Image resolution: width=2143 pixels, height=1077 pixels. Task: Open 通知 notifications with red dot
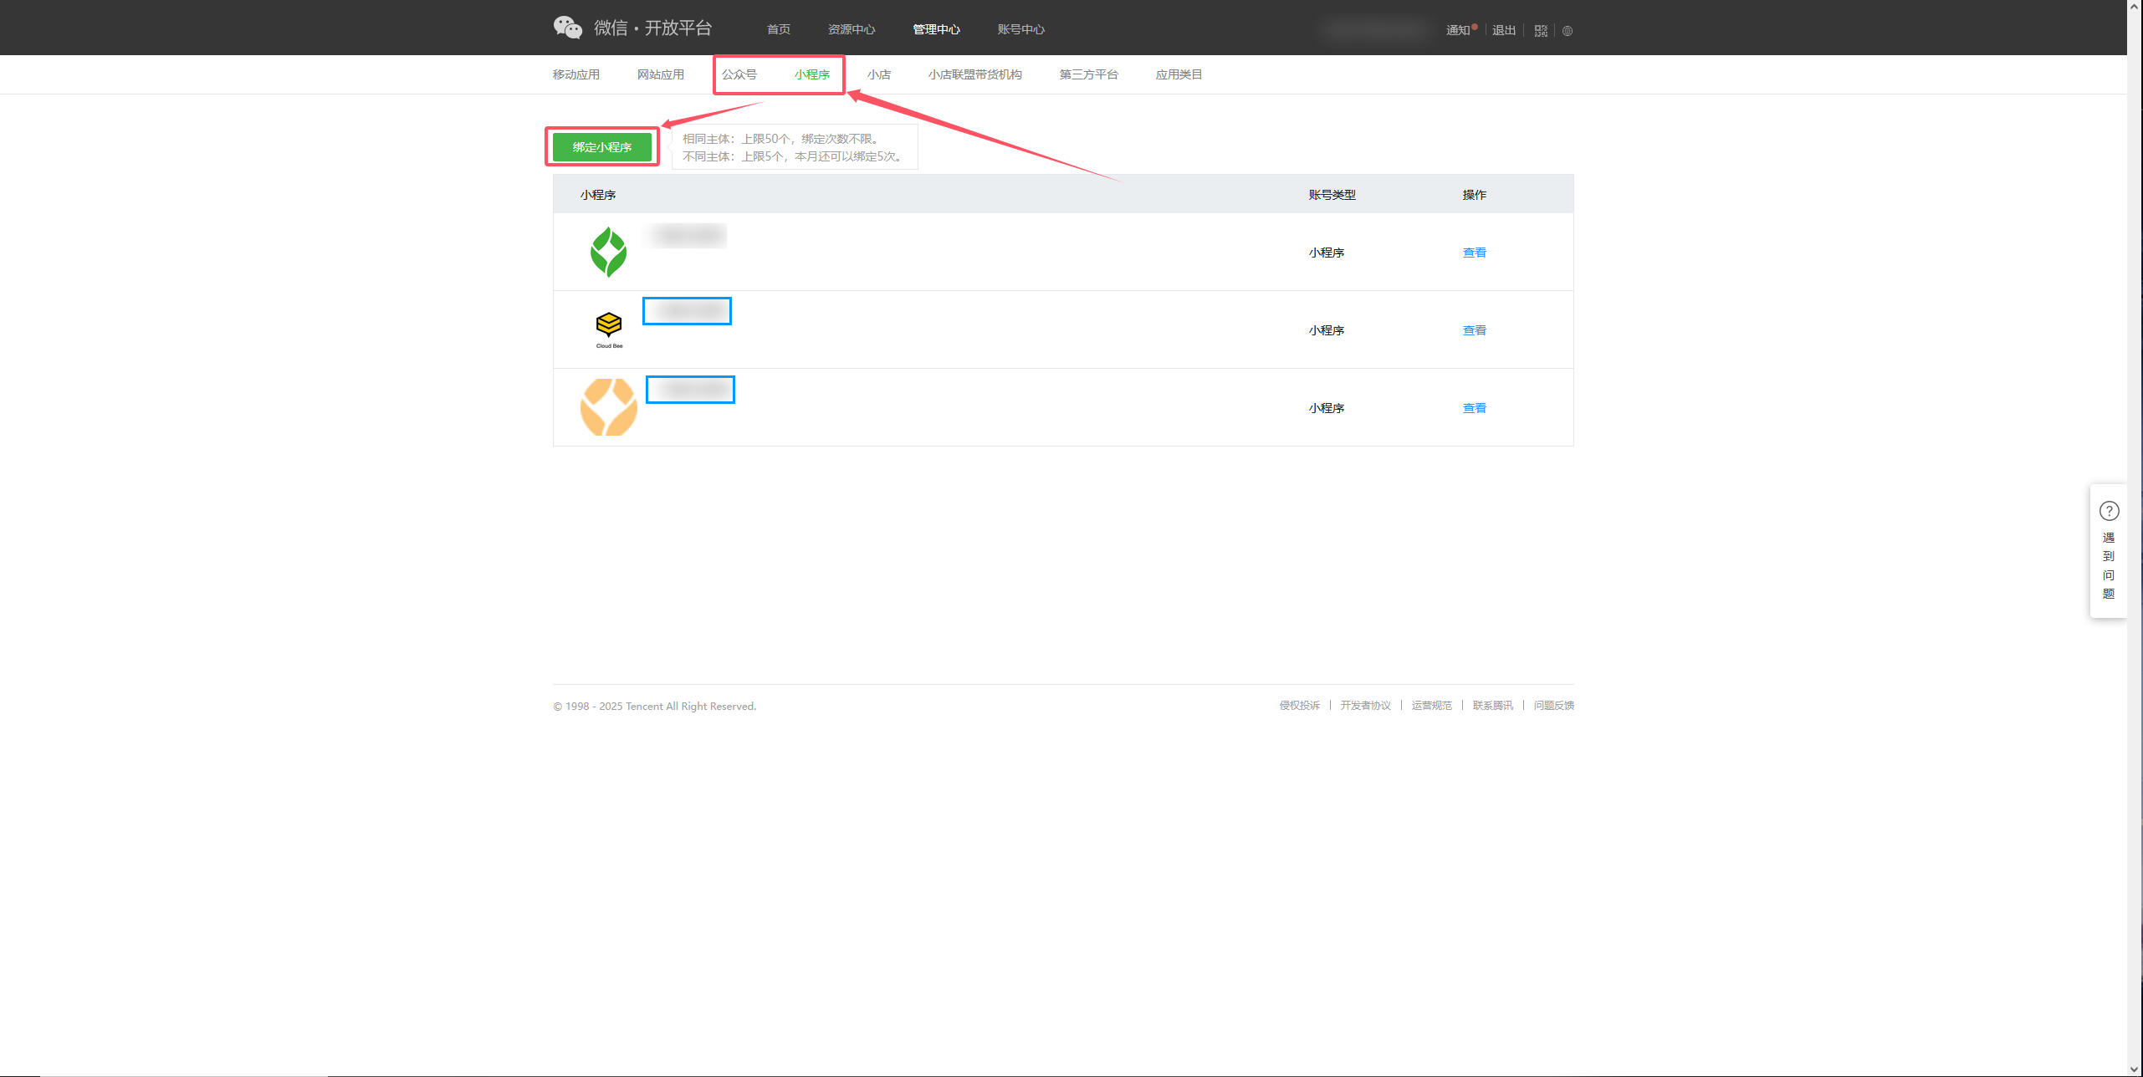[1458, 30]
